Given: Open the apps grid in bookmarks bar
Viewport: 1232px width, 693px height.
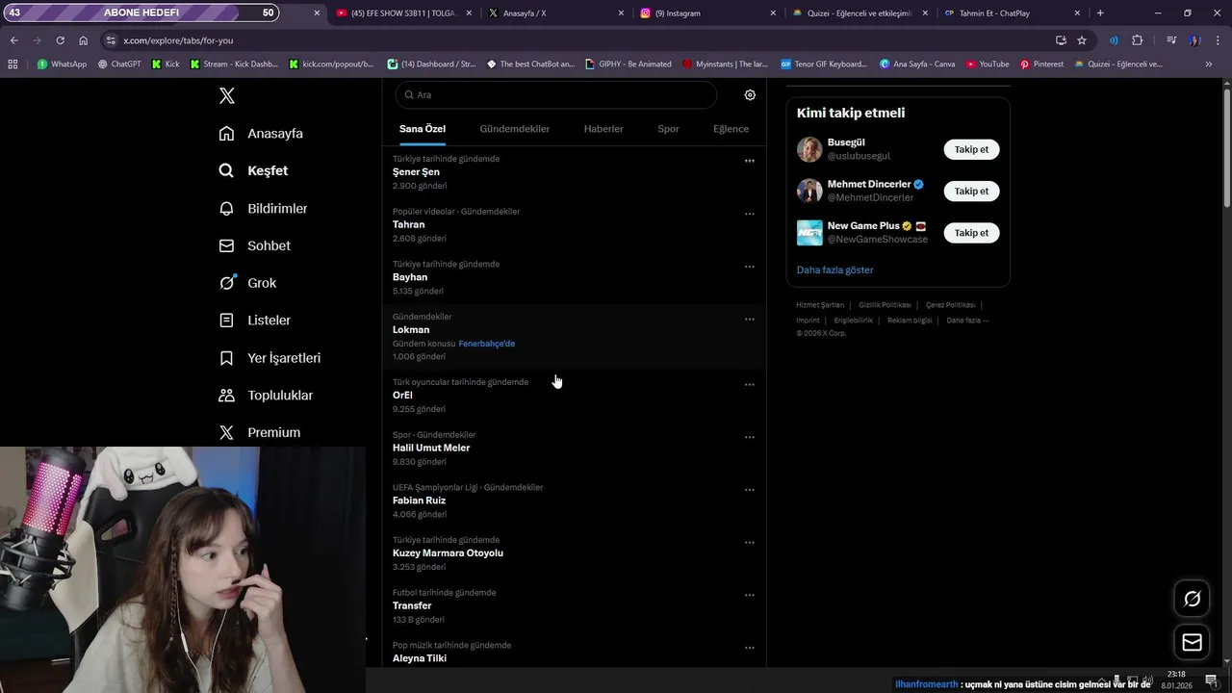Looking at the screenshot, I should tap(13, 64).
